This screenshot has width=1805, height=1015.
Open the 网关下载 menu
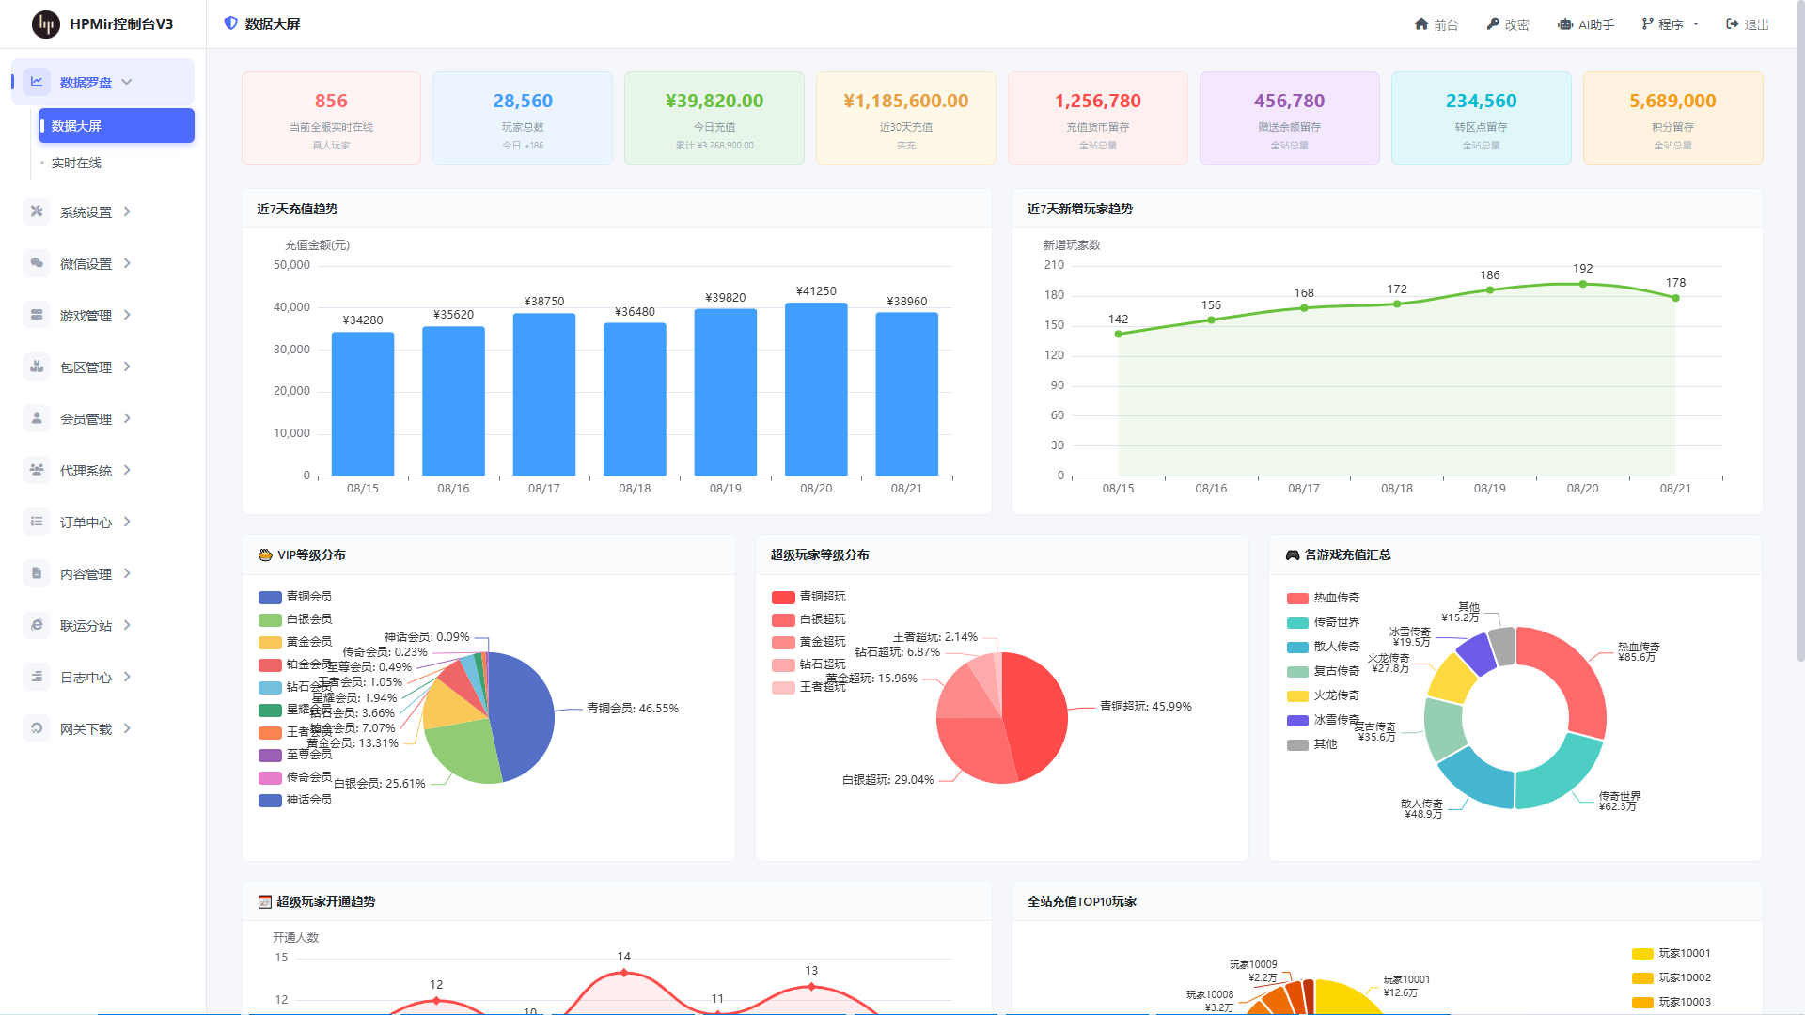pyautogui.click(x=103, y=728)
